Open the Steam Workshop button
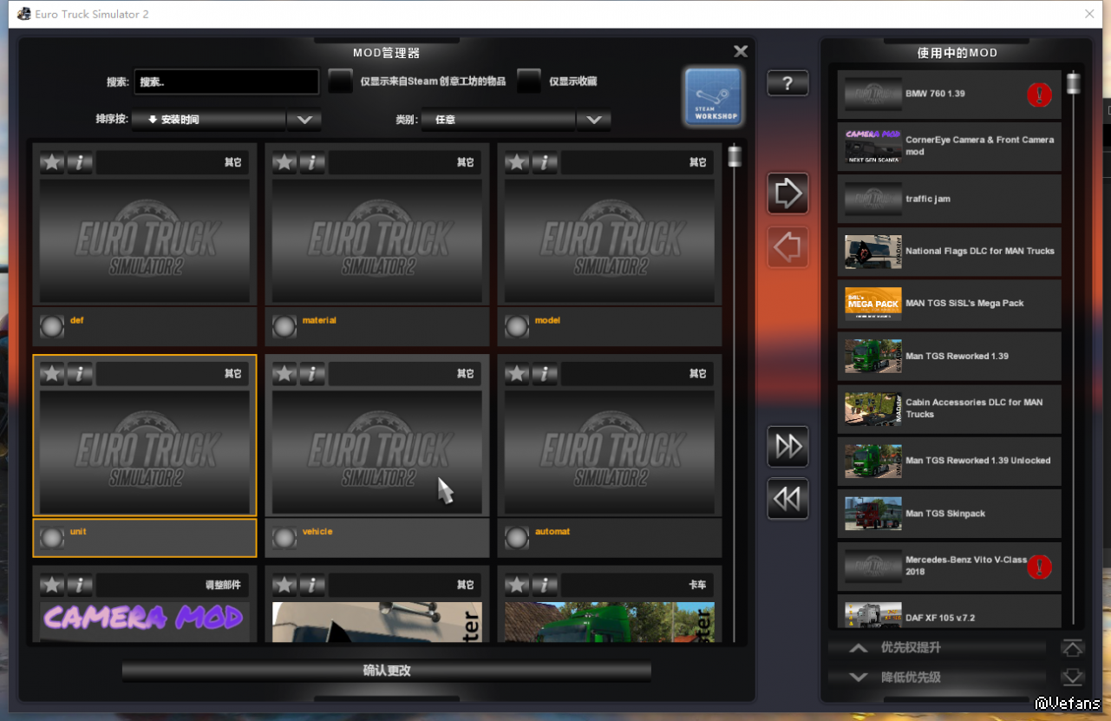This screenshot has width=1111, height=721. (x=714, y=96)
